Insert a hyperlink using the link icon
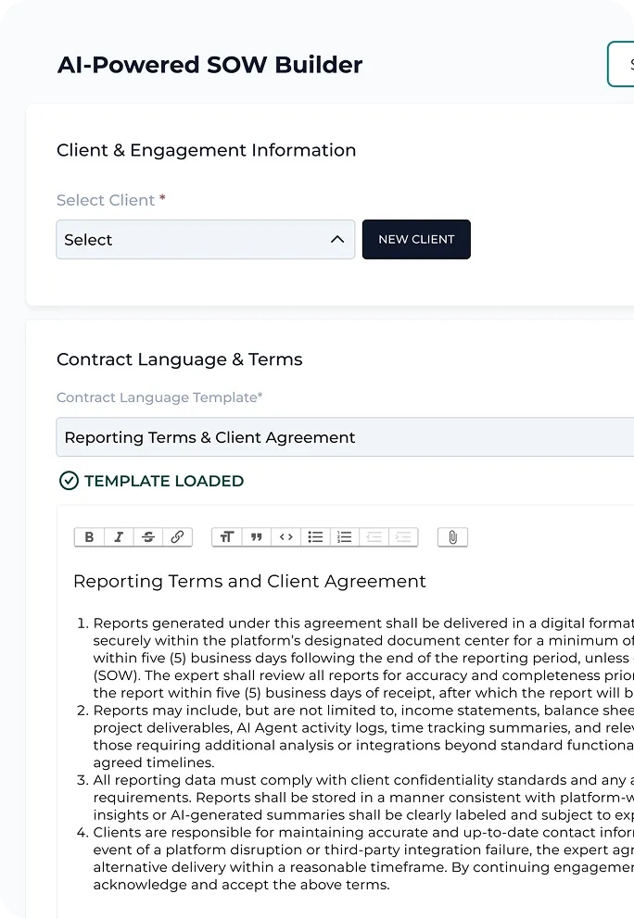 point(177,537)
